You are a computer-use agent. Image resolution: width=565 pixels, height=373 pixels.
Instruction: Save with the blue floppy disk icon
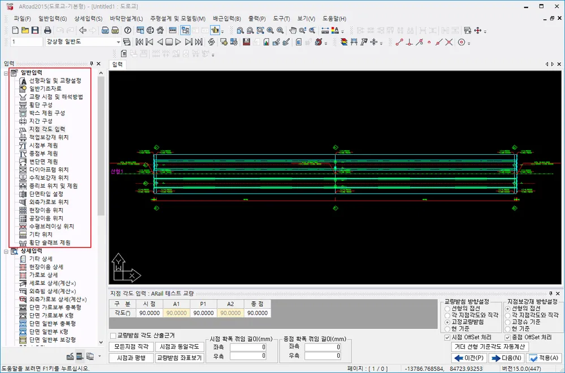coord(35,31)
